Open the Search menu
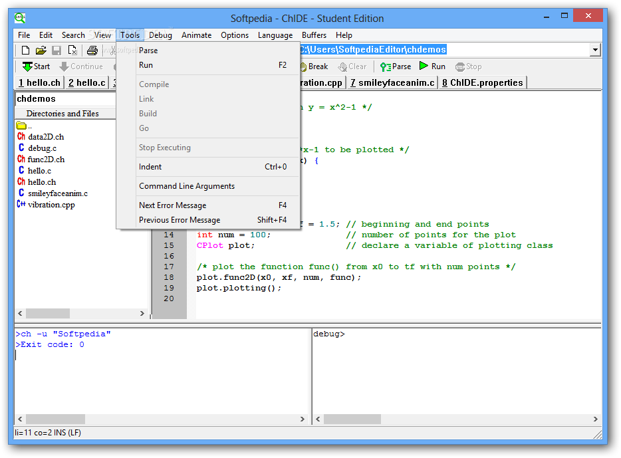Viewport: 621px width, 458px height. click(x=73, y=35)
